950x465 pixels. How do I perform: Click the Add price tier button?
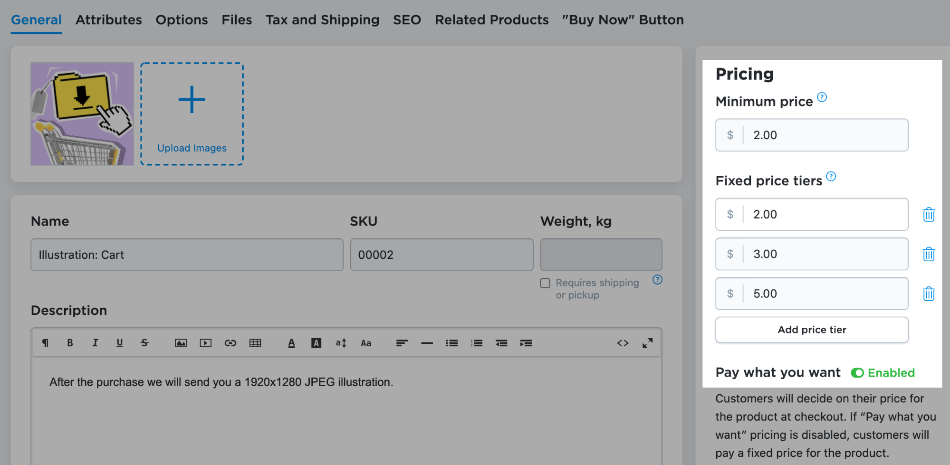point(811,330)
